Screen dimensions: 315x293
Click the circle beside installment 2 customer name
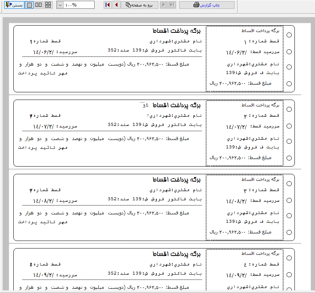pos(289,141)
